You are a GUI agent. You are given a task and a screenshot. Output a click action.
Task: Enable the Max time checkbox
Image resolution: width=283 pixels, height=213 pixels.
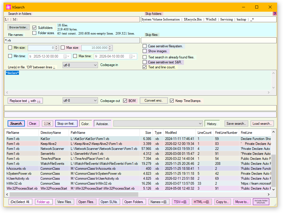click(75, 56)
